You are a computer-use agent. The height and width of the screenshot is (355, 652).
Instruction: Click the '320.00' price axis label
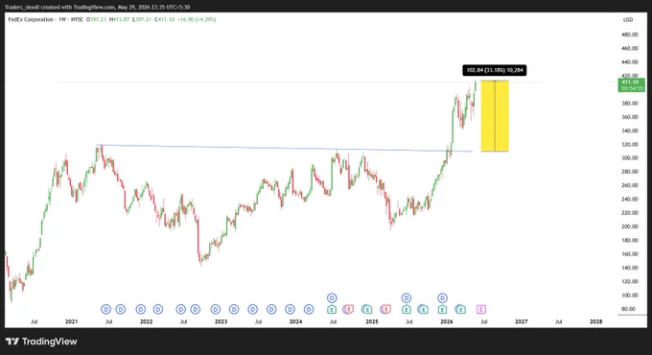[630, 145]
